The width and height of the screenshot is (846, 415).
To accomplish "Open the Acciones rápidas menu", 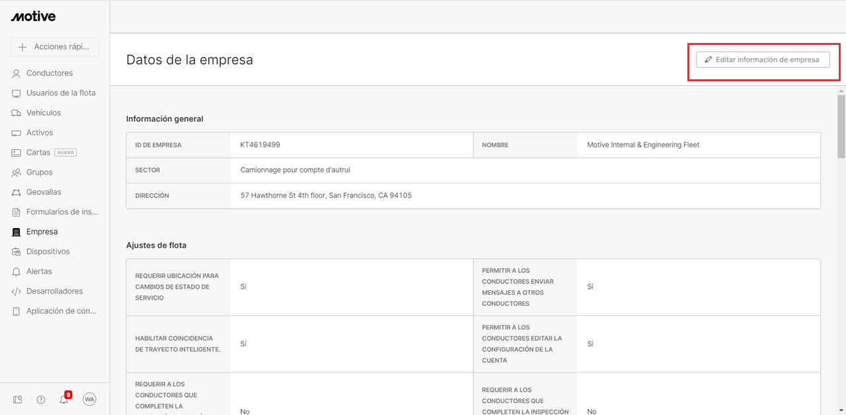I will tap(55, 47).
